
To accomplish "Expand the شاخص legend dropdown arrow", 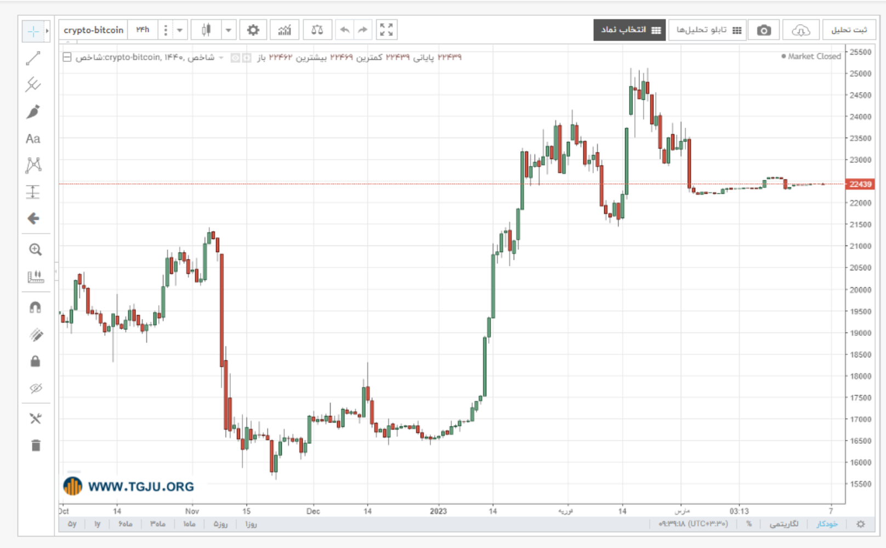I will click(221, 58).
